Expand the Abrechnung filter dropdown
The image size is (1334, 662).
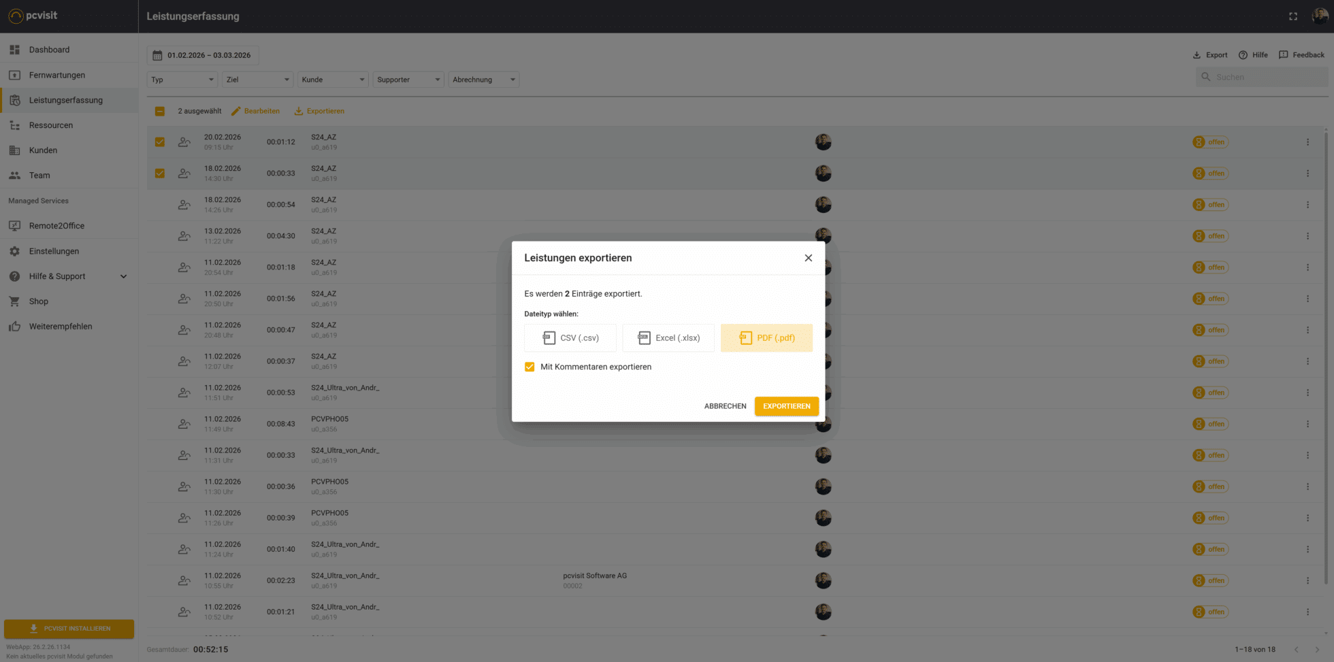pos(484,80)
